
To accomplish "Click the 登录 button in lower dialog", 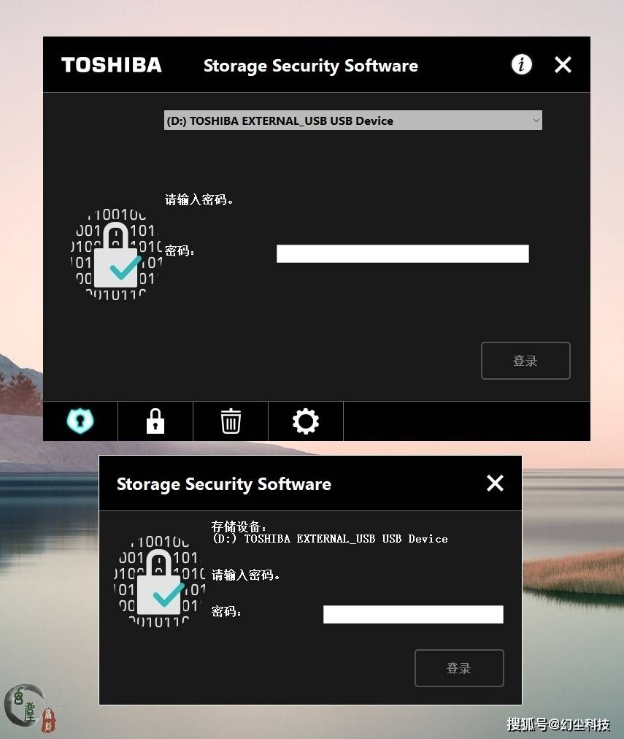I will (x=459, y=668).
